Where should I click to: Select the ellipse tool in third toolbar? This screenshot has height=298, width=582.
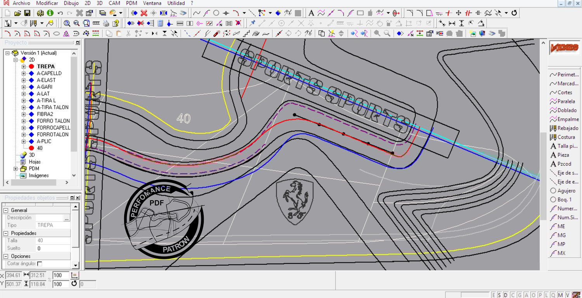pos(56,33)
